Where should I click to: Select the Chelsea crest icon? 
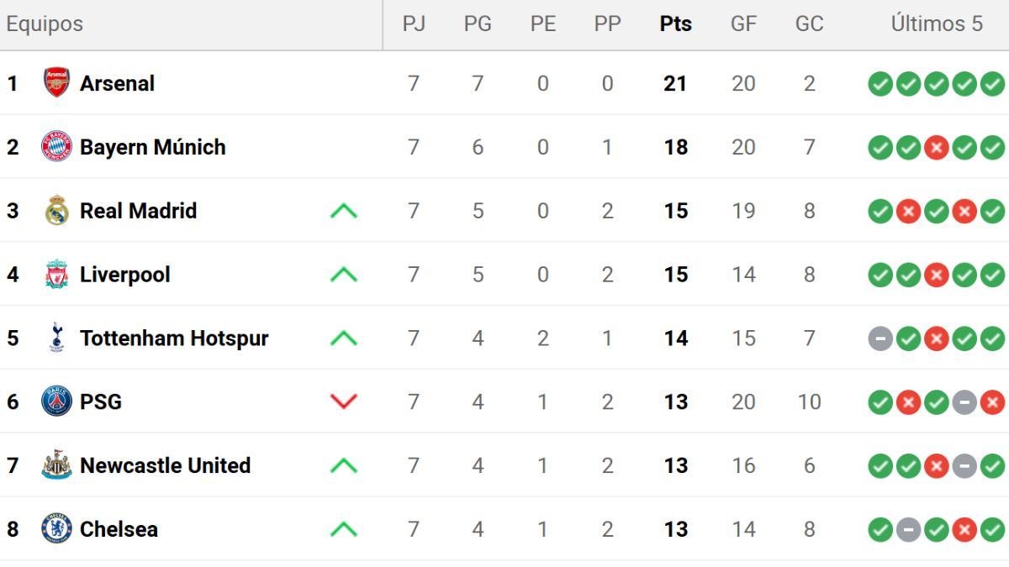point(56,529)
